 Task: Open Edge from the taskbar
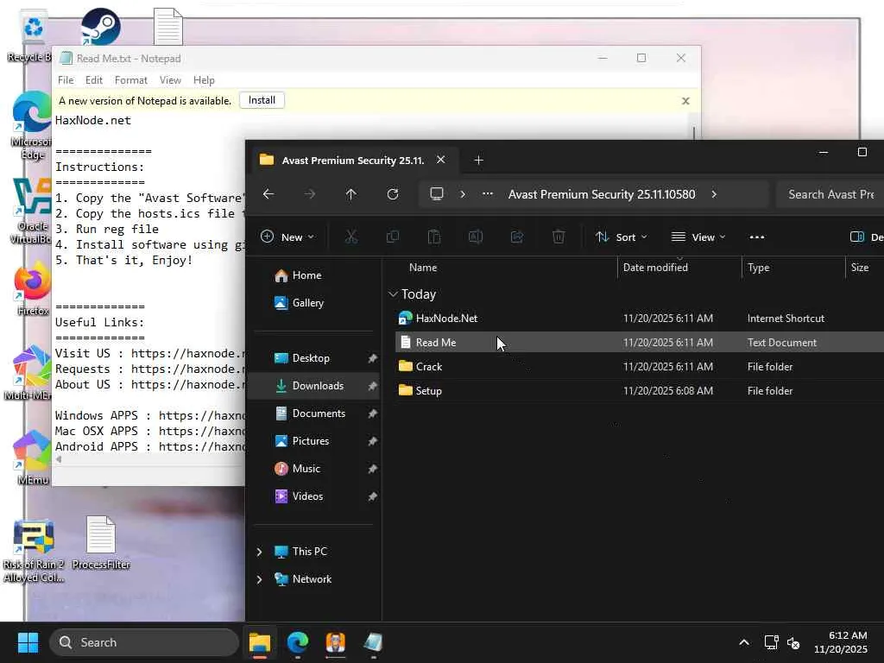[x=297, y=642]
